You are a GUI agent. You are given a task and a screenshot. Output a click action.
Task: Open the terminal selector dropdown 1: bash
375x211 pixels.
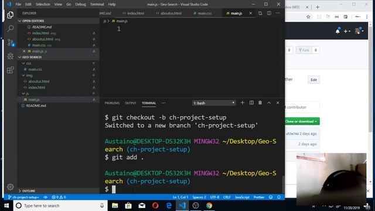[x=214, y=103]
